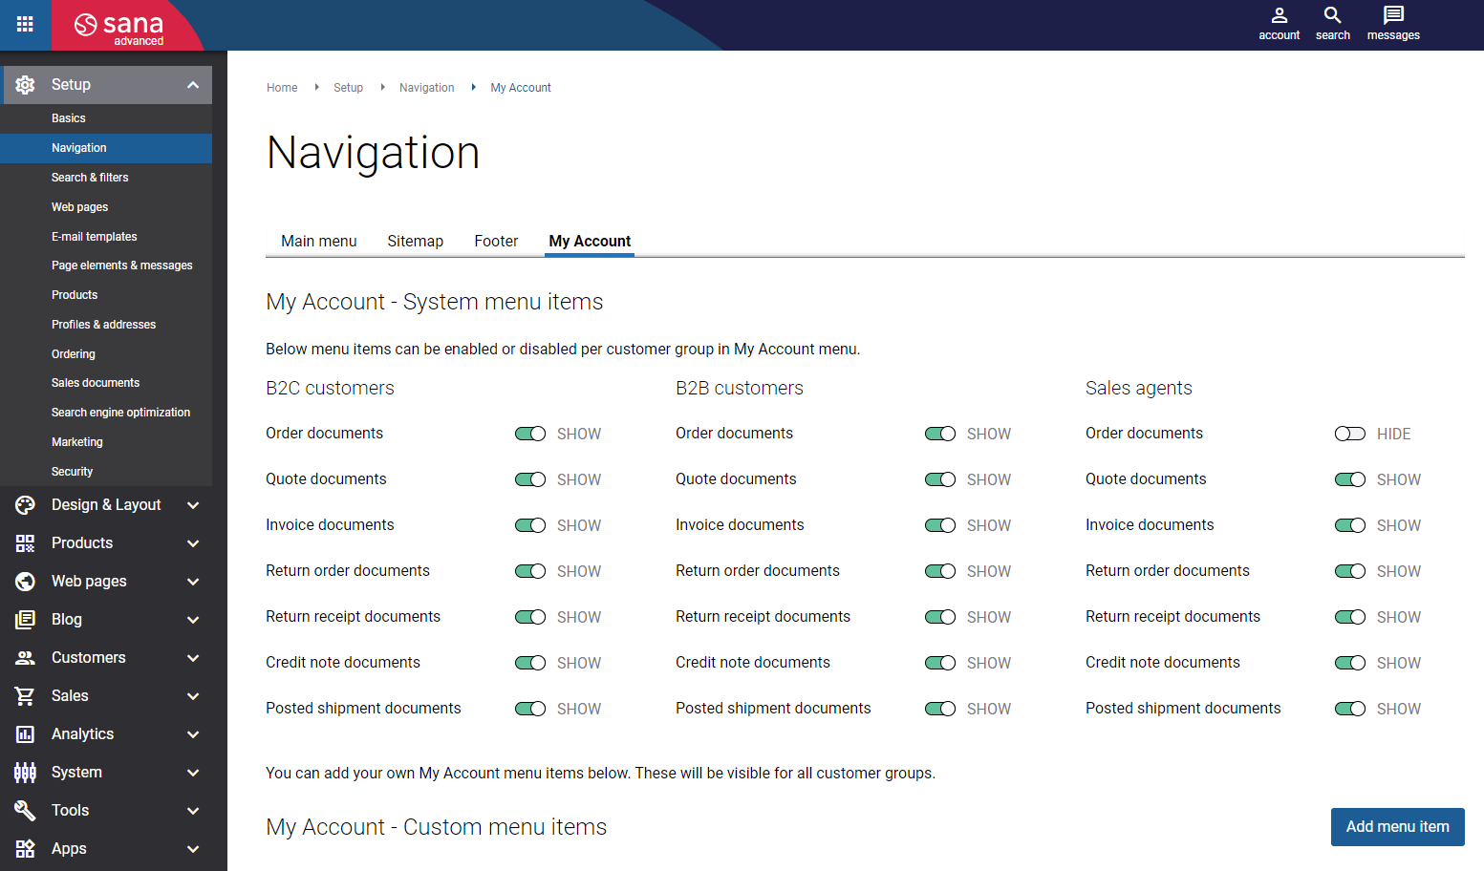Click the Design & Layout palette icon
Screen dimensions: 1484x871
(x=26, y=505)
